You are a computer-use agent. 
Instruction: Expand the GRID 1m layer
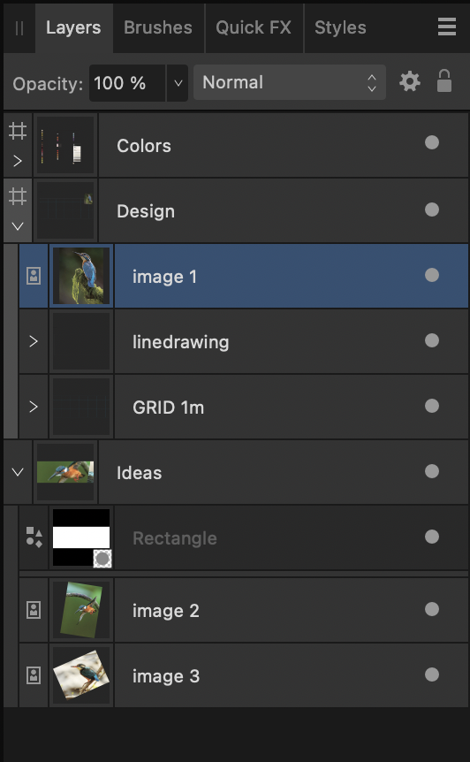coord(33,407)
